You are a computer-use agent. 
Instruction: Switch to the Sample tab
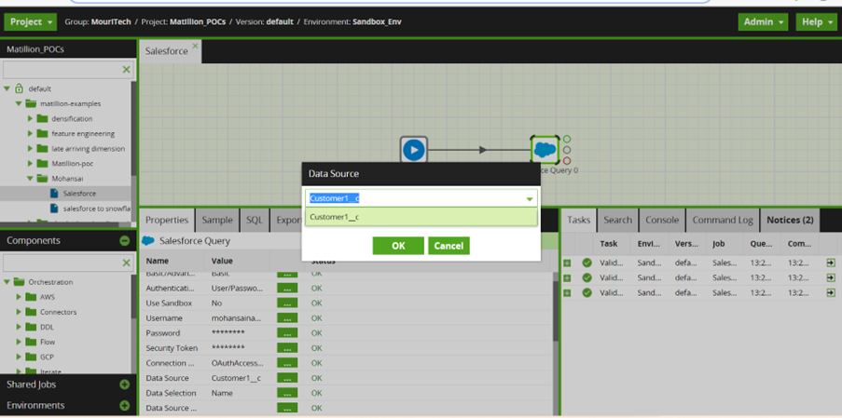[217, 220]
